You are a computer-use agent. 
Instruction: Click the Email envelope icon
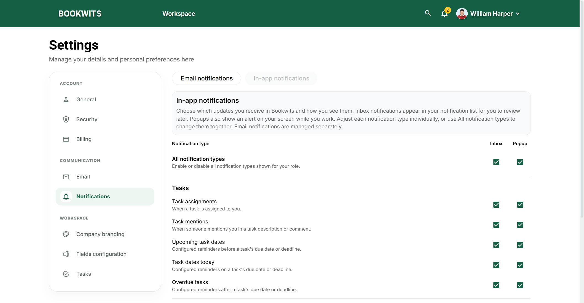coord(66,177)
